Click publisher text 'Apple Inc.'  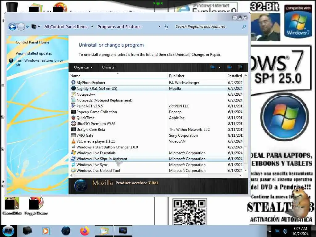[177, 118]
